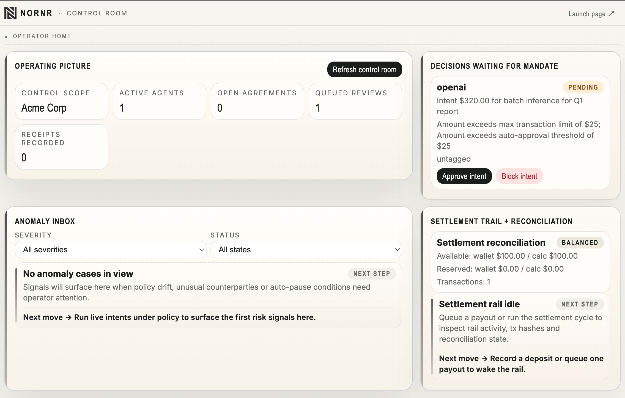Open the All states status dropdown
625x398 pixels.
pos(305,250)
